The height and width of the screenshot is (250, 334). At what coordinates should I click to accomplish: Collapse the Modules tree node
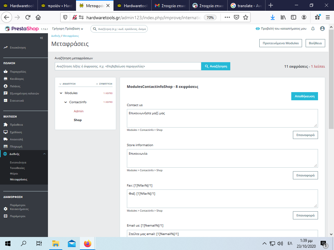pyautogui.click(x=61, y=93)
